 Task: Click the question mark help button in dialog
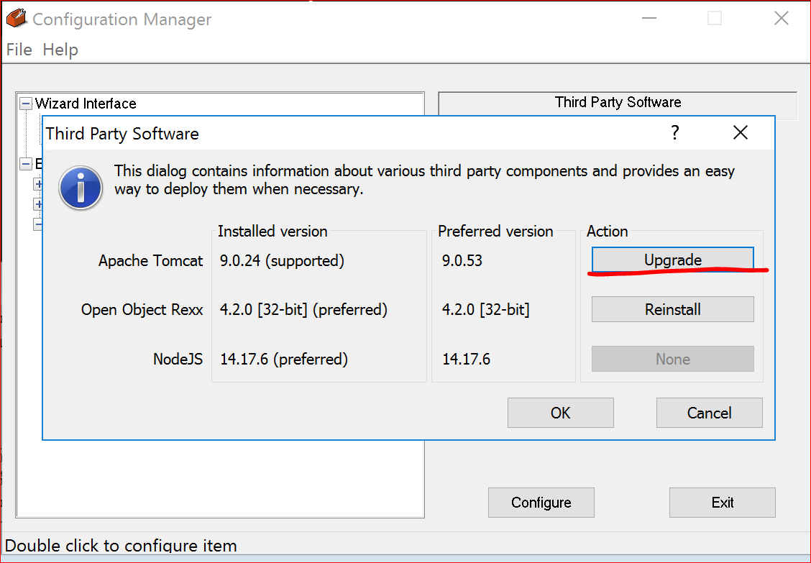click(674, 133)
